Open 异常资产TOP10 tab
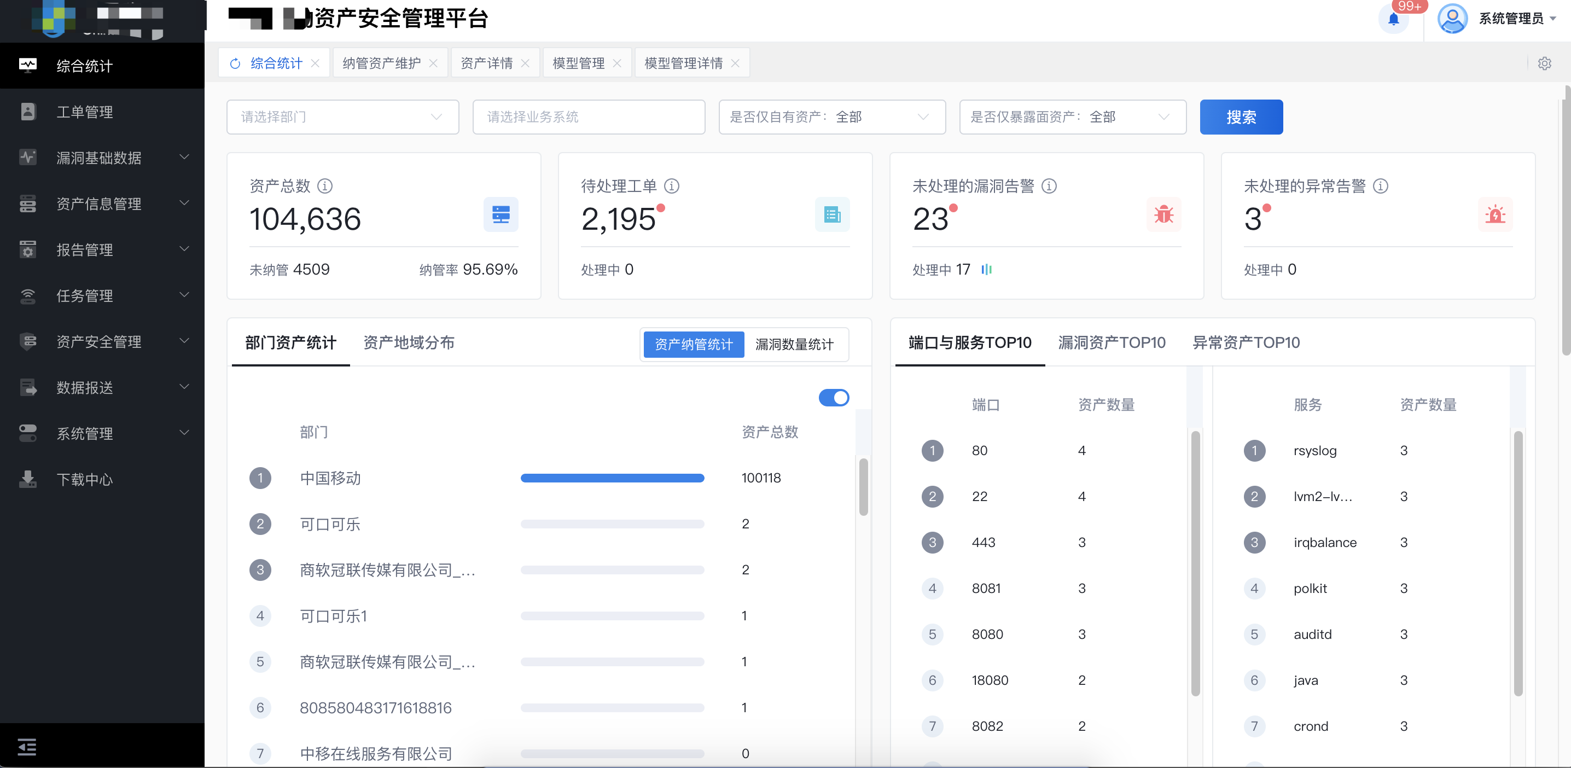The width and height of the screenshot is (1571, 768). coord(1246,343)
